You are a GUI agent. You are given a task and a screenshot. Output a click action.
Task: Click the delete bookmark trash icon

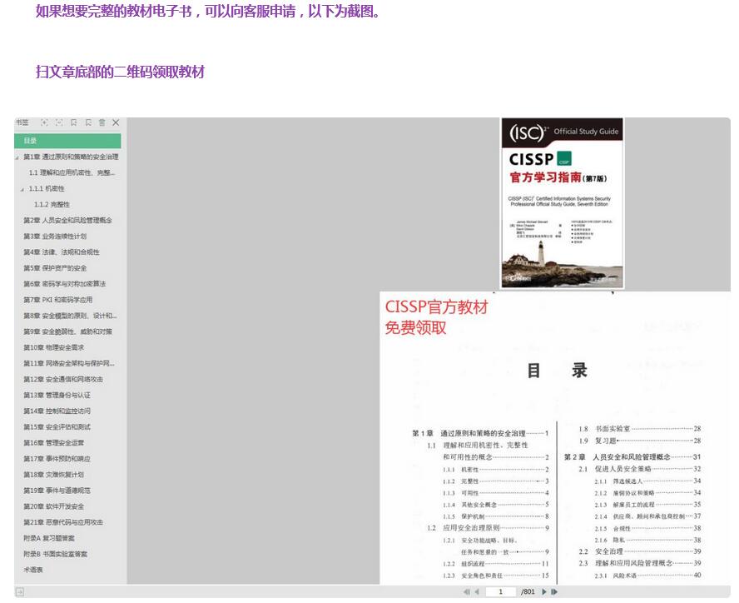[102, 122]
